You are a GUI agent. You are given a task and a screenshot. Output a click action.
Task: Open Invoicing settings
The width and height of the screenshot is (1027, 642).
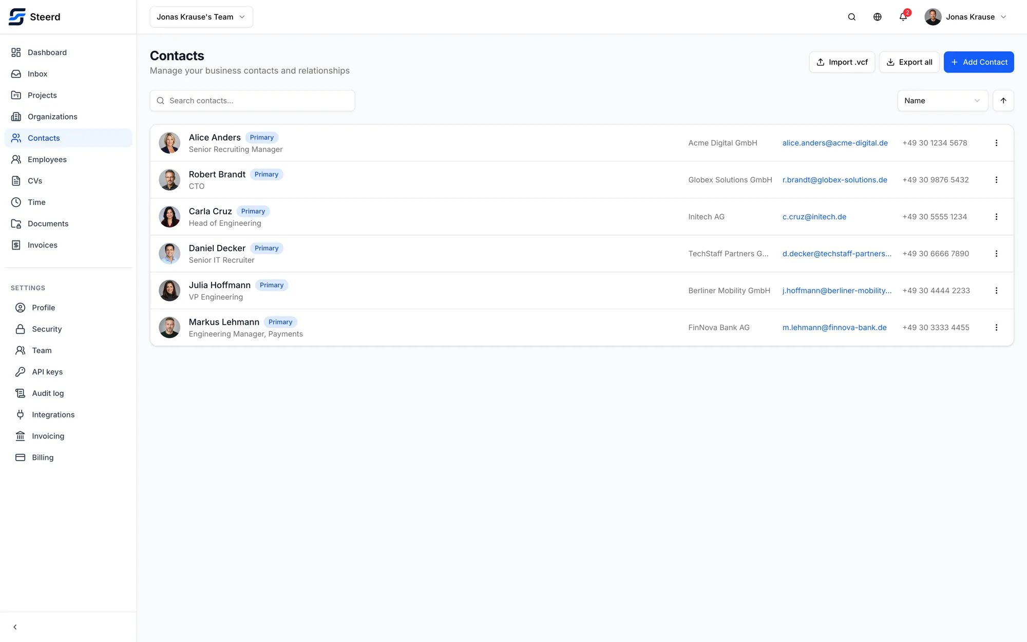pos(70,436)
